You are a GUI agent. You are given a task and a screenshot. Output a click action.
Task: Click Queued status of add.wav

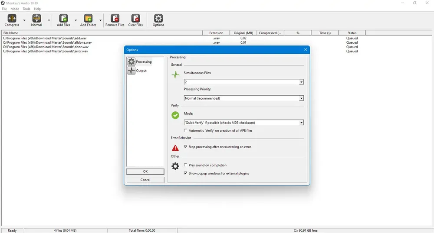[352, 38]
